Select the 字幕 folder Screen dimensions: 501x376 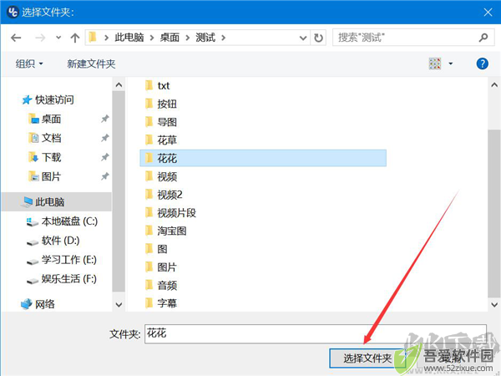tap(160, 302)
